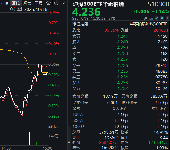This screenshot has width=170, height=150.
Task: Click the 总额 value 160.93亿
Action: [110, 148]
